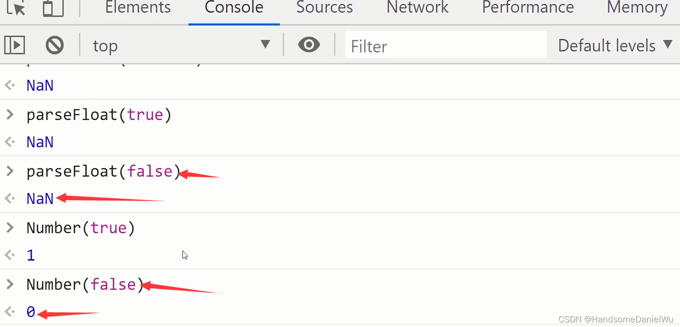Viewport: 680px width, 327px height.
Task: Clear the console output
Action: pyautogui.click(x=54, y=45)
